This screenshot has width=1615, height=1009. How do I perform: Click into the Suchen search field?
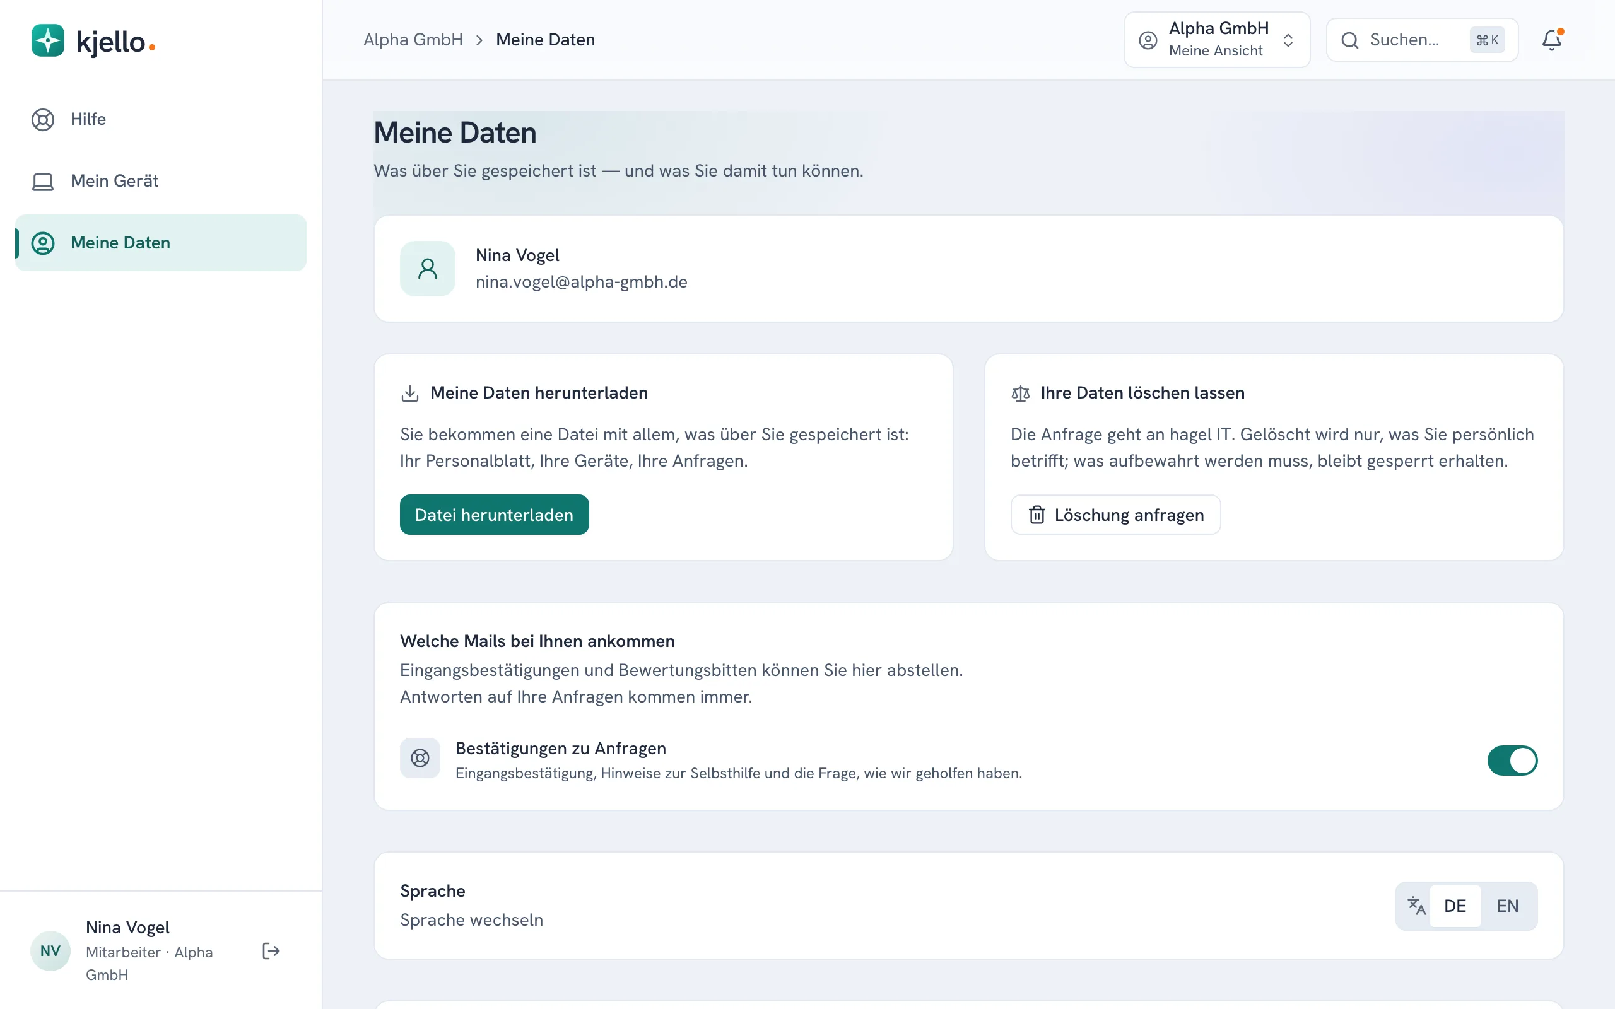(x=1421, y=40)
